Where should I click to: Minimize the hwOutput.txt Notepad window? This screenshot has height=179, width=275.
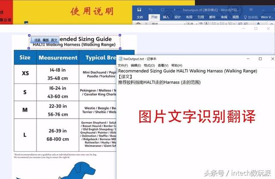[x=248, y=59]
